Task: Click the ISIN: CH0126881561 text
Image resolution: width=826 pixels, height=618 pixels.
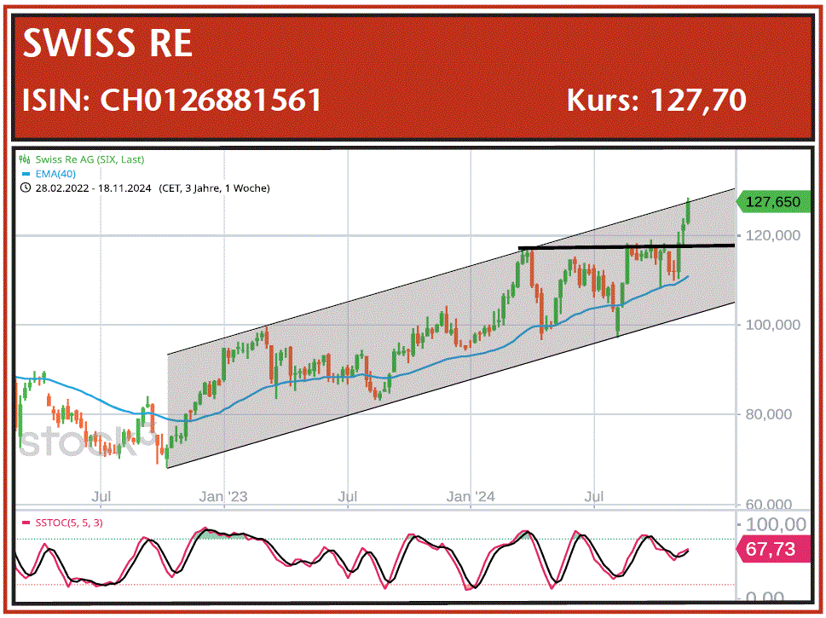Action: (x=171, y=100)
